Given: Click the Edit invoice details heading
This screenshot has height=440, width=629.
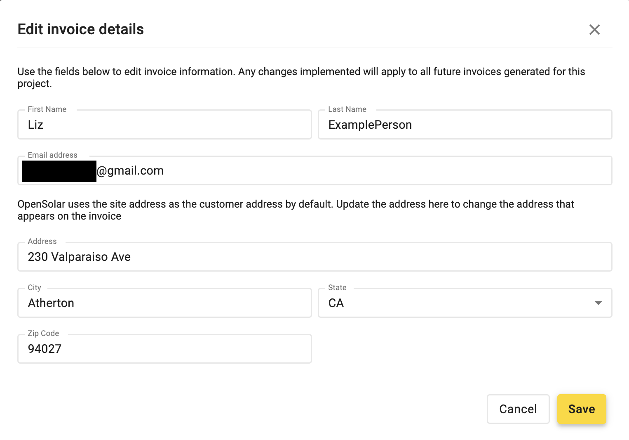Looking at the screenshot, I should (81, 29).
